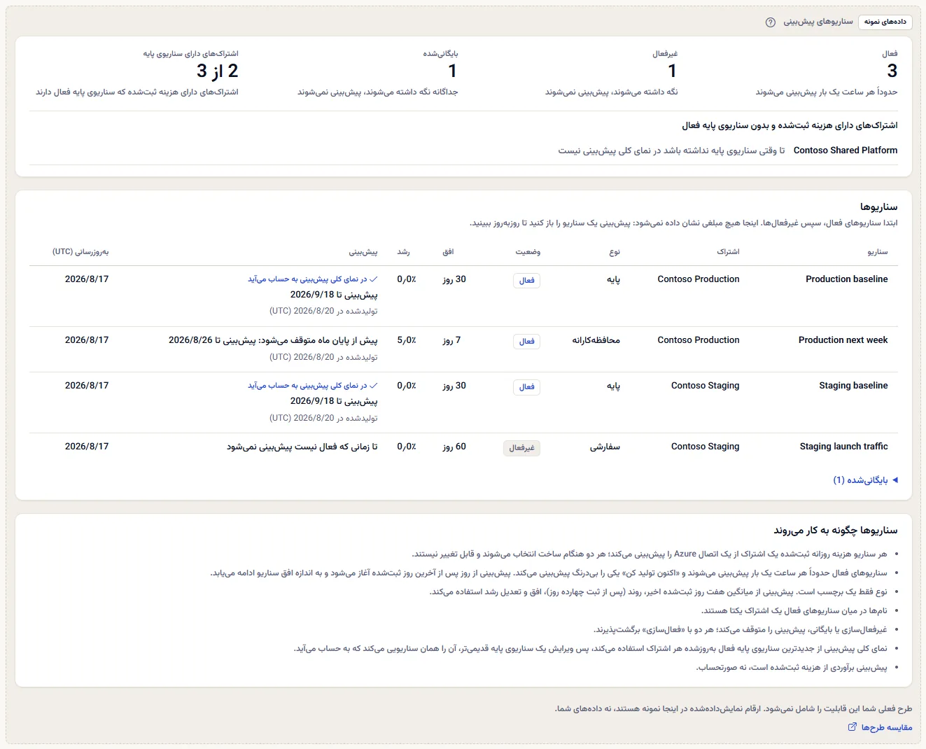Click the اشتراک column header
926x749 pixels.
pos(728,252)
